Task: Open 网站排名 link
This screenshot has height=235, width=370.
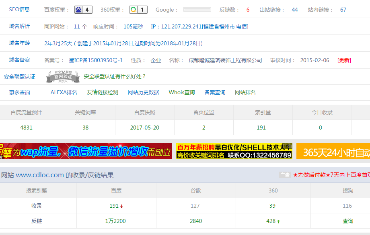Action: [245, 92]
